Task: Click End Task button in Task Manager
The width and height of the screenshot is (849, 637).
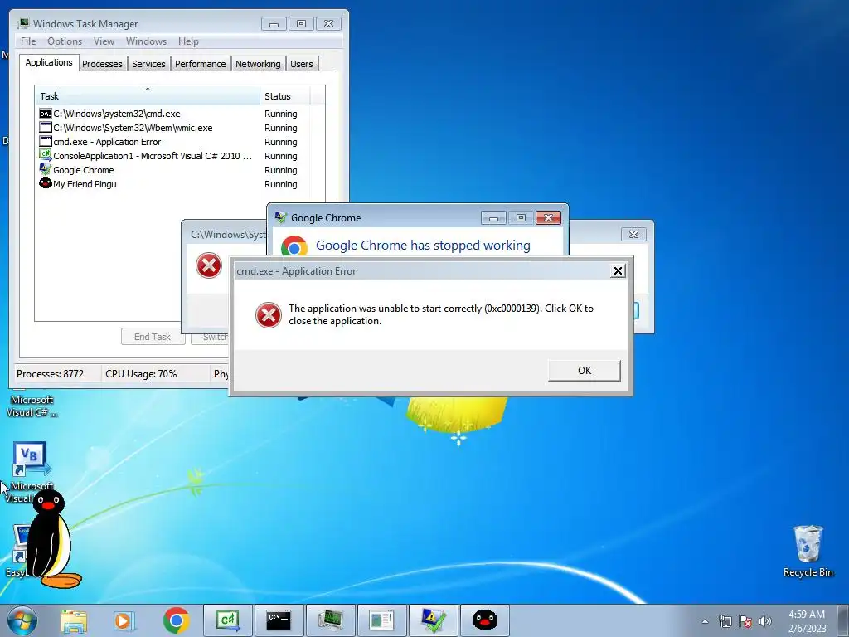Action: click(x=153, y=337)
